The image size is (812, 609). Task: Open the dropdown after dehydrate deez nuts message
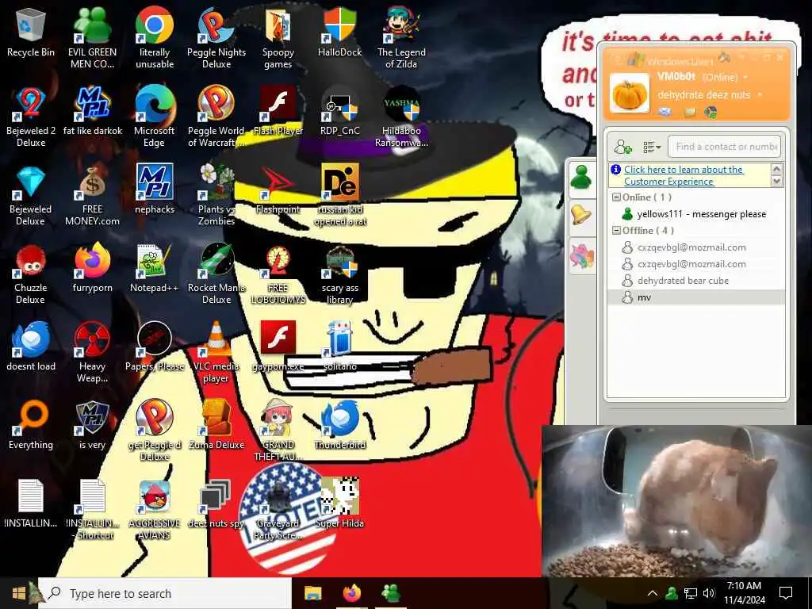(760, 95)
